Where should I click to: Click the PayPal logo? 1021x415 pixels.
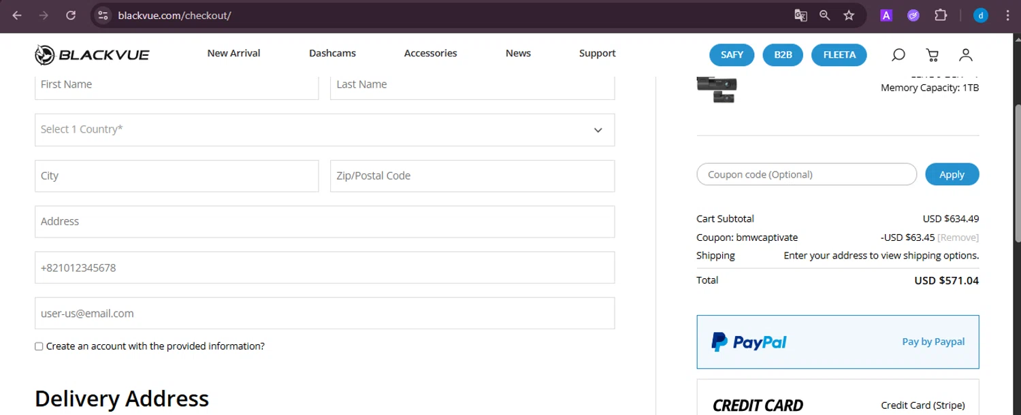tap(749, 342)
